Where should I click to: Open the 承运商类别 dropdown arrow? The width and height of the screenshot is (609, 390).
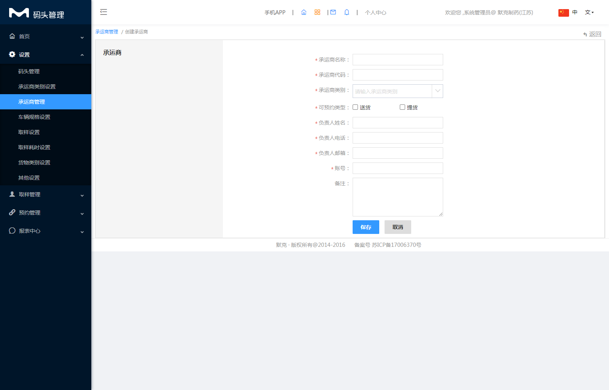point(437,91)
